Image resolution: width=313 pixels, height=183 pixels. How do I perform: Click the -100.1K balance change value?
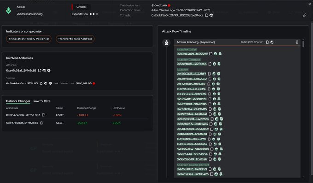[83, 115]
